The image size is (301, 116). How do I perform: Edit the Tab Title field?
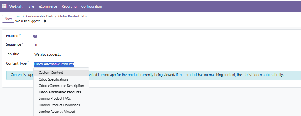(x=168, y=55)
